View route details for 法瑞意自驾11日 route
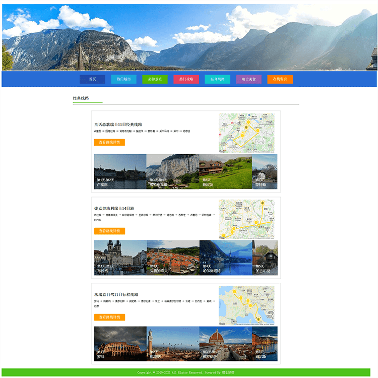This screenshot has height=378, width=378. (109, 317)
